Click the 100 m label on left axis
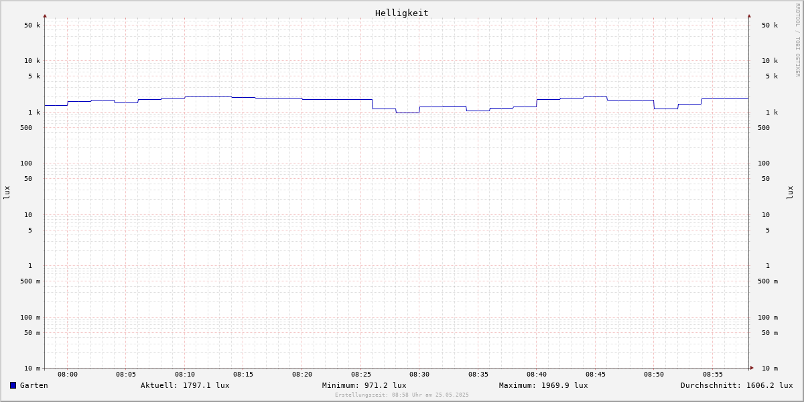The height and width of the screenshot is (402, 804). [30, 318]
